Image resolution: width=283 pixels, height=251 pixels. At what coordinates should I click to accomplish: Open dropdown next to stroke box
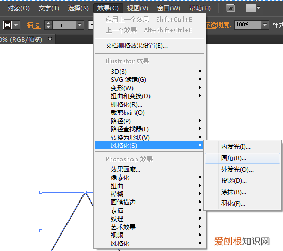click(16, 25)
